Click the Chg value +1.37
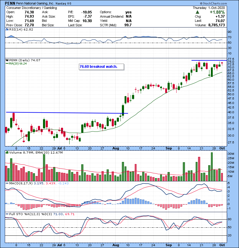Screen dimensions: 239x248 tap(220, 16)
